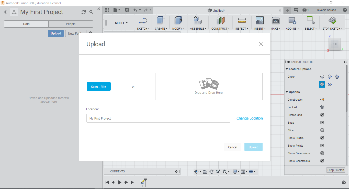Click the Drag and Drop Here area
349x189 pixels.
tap(209, 86)
